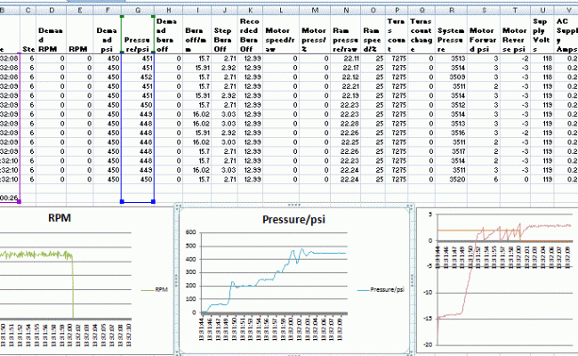
Task: Select column E header
Action: click(80, 11)
